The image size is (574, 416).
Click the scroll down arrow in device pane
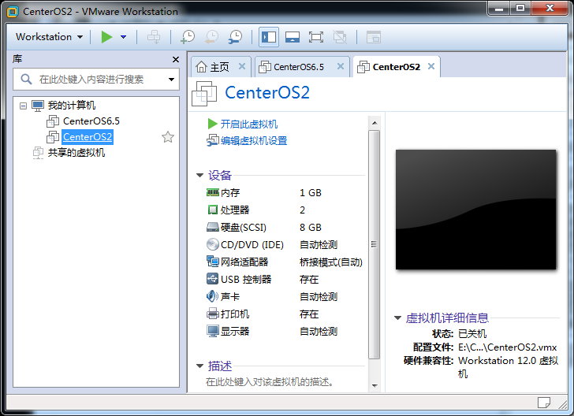coord(375,385)
